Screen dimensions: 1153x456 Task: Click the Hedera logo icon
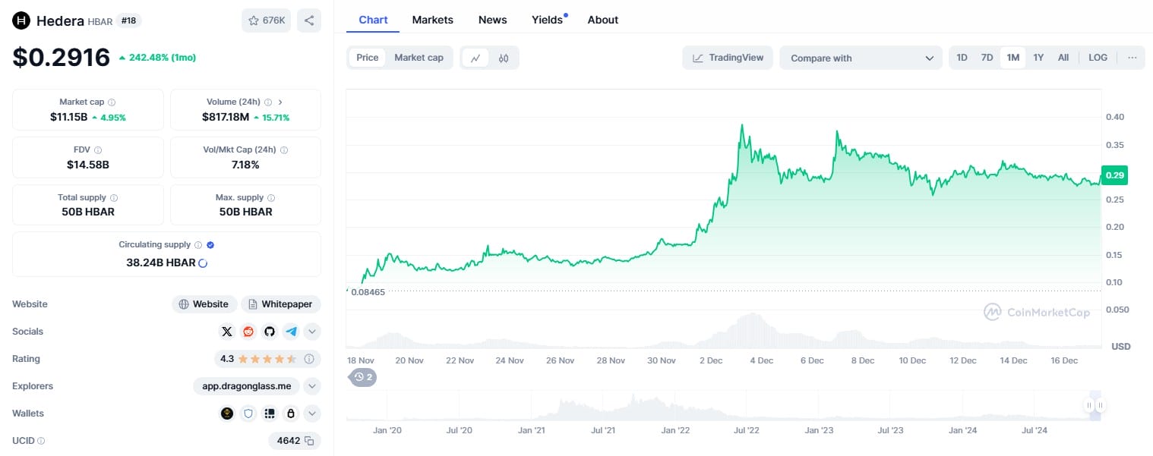[21, 20]
